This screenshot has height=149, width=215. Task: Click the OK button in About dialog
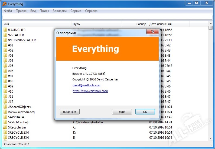point(145,112)
